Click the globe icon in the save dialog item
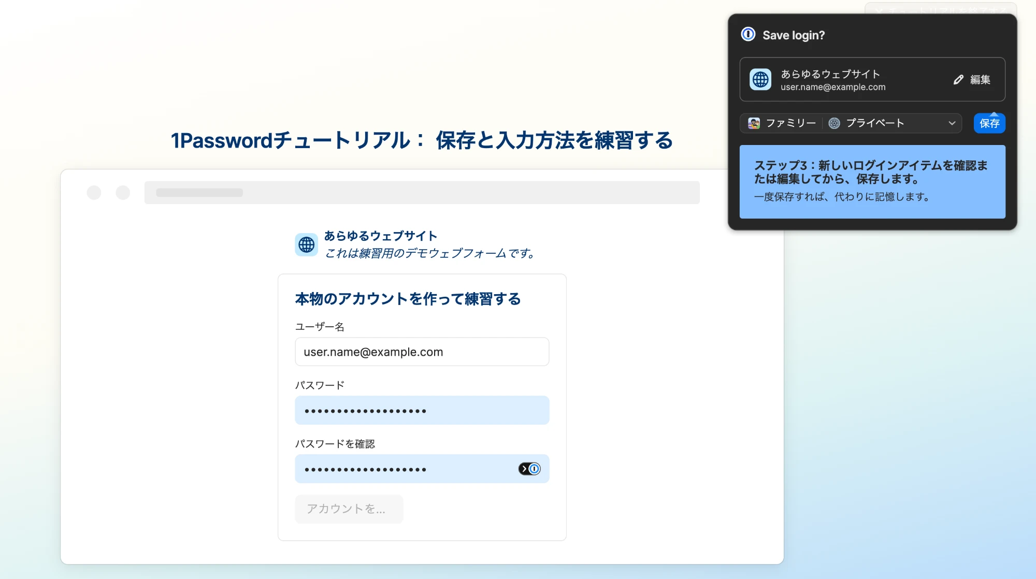 click(760, 79)
